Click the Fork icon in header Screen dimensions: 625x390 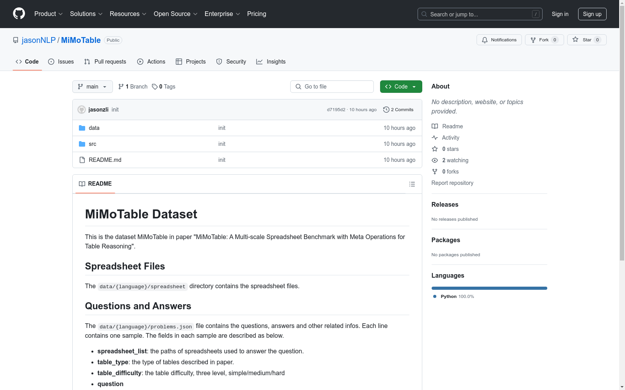(533, 40)
